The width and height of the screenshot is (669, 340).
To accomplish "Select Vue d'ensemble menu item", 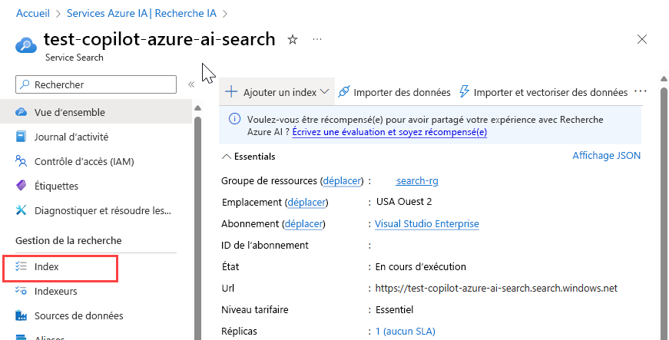I will click(96, 112).
